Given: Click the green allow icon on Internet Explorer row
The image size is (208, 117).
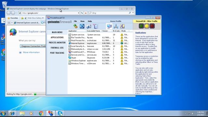Looking at the screenshot, I should click(x=122, y=43).
